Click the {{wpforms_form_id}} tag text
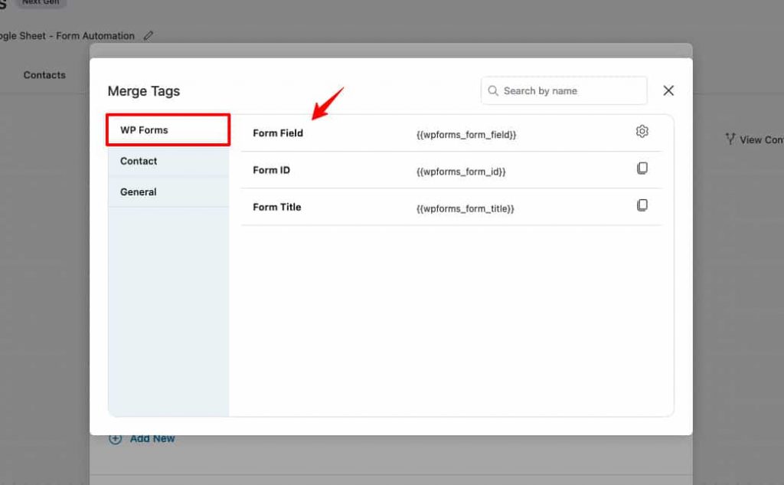The image size is (784, 485). (x=461, y=172)
